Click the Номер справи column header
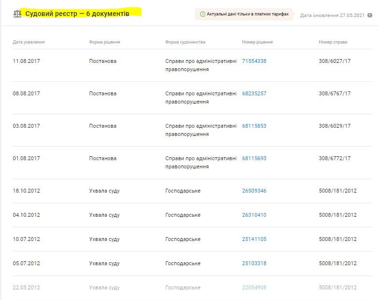The image size is (379, 300). (x=333, y=42)
